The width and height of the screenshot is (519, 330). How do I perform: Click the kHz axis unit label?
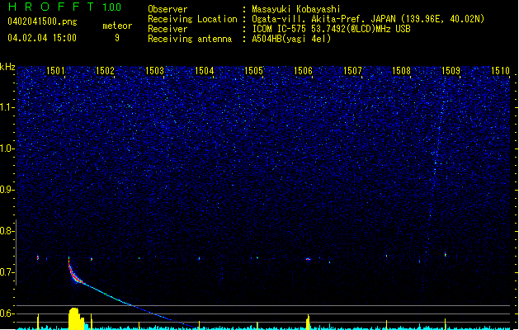(x=7, y=67)
